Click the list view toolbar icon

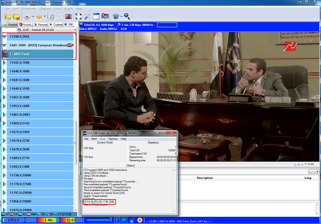pos(60,16)
